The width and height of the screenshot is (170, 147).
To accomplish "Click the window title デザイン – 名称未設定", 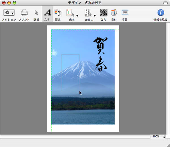I will point(85,3).
